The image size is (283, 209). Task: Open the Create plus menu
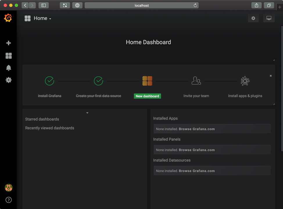(x=8, y=43)
